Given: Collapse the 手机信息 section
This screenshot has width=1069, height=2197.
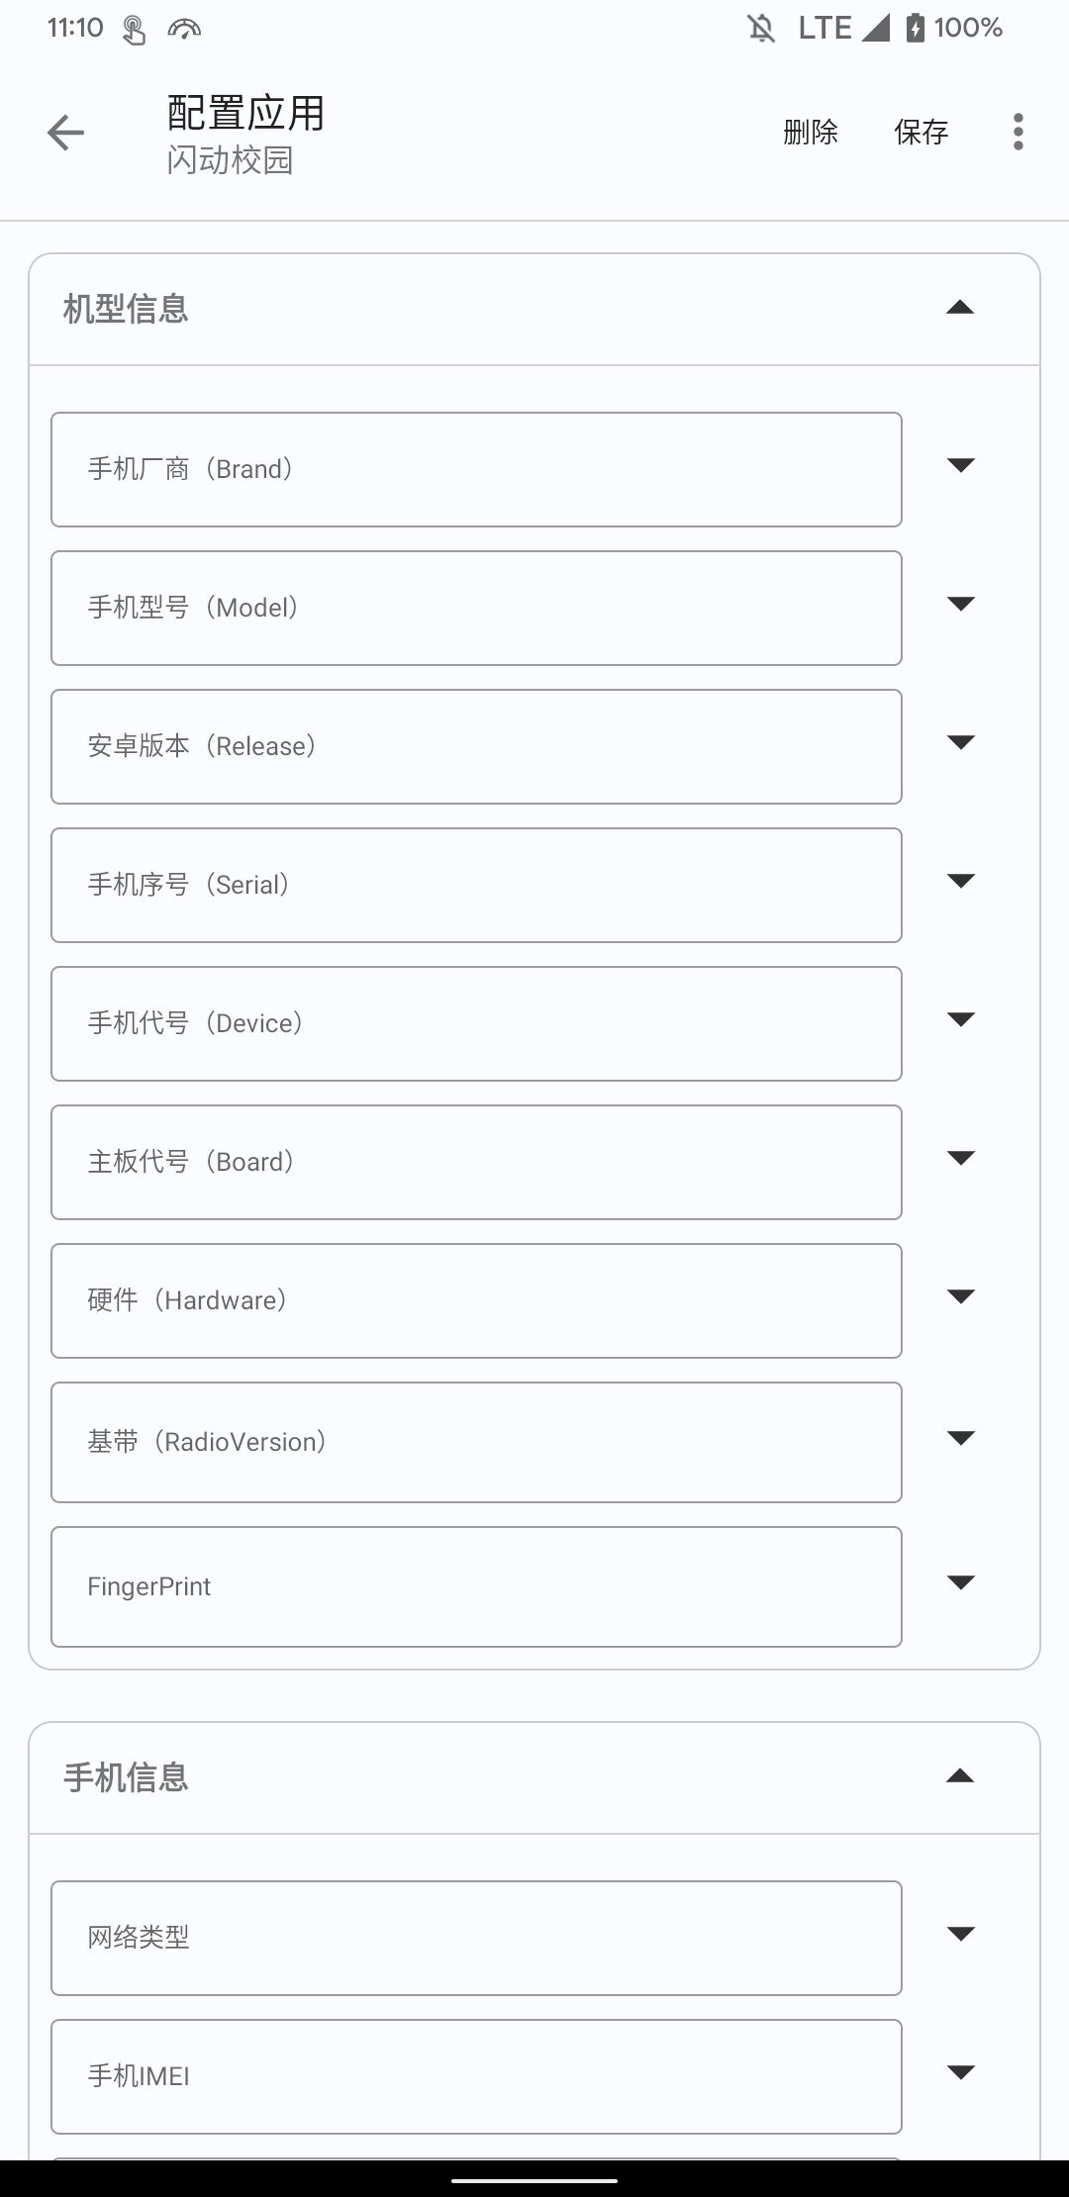Looking at the screenshot, I should click(960, 1777).
